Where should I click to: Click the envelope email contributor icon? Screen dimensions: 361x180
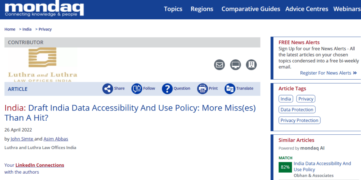coord(219,65)
